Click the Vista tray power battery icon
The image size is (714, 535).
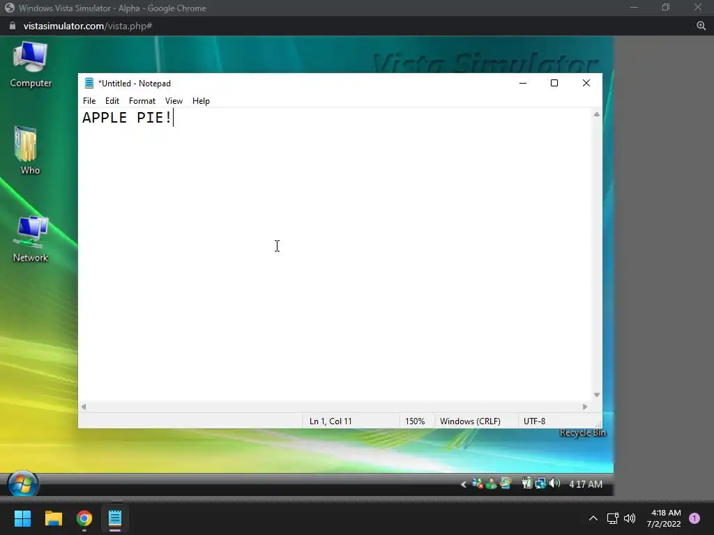pyautogui.click(x=527, y=483)
